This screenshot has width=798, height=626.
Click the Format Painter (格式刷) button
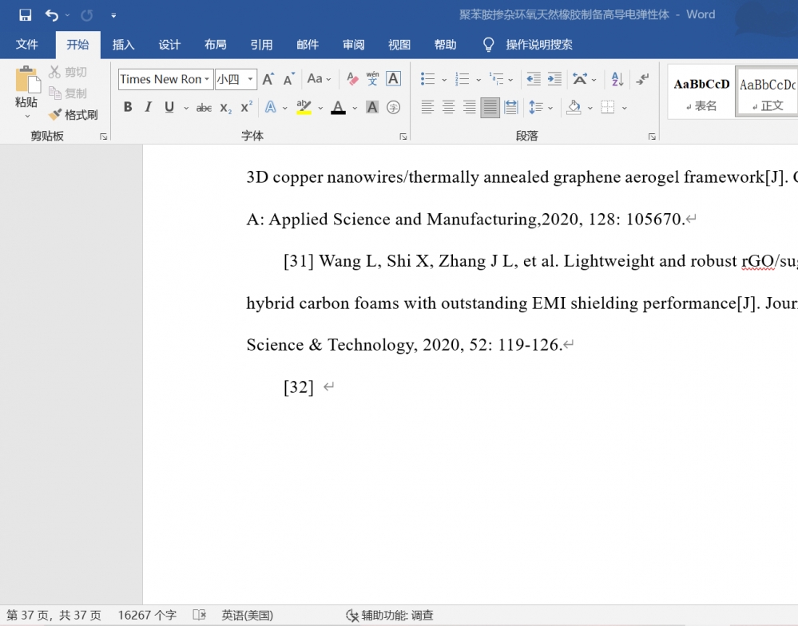pyautogui.click(x=73, y=115)
